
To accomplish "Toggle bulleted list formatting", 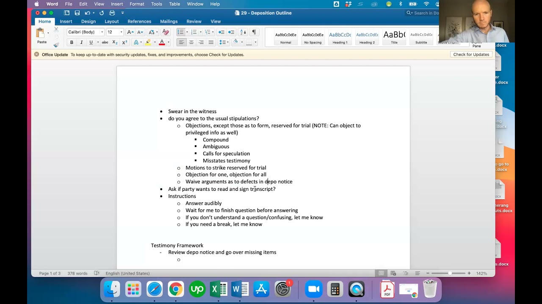I will tap(180, 32).
